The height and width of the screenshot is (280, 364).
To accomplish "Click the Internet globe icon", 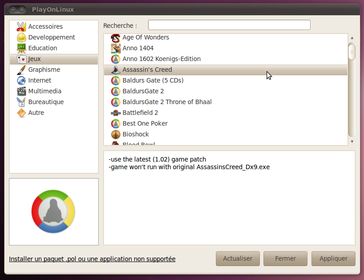I will [22, 80].
